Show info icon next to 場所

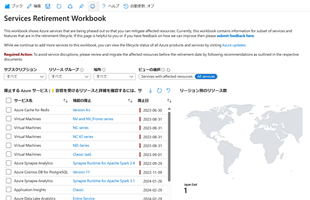pyautogui.click(x=104, y=70)
